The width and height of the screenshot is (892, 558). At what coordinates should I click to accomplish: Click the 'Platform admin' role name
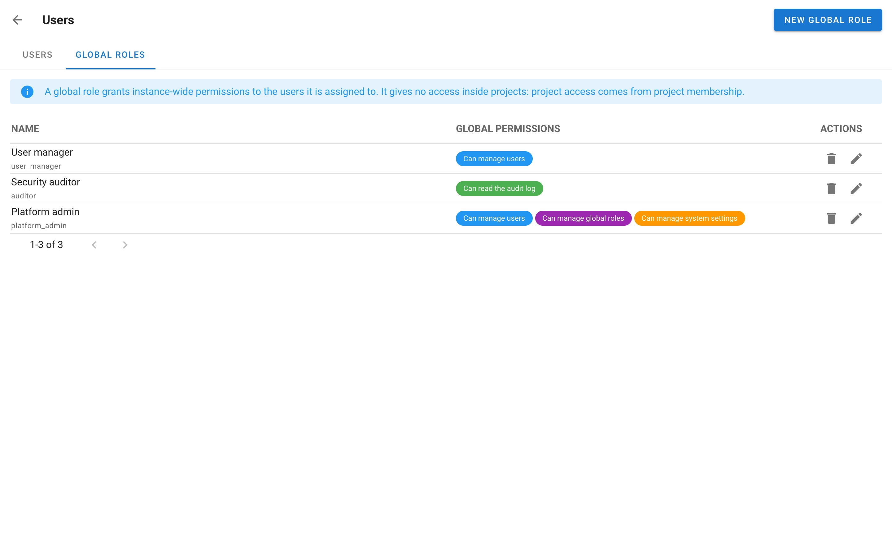pyautogui.click(x=45, y=212)
